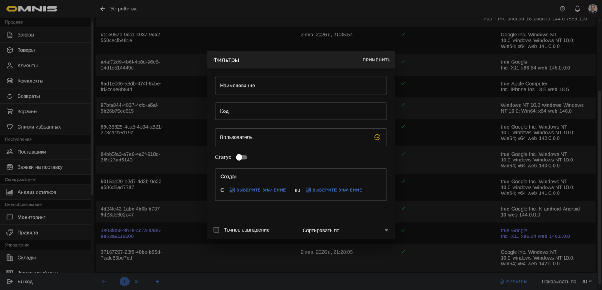Open the notifications bell
This screenshot has width=602, height=290.
click(577, 9)
